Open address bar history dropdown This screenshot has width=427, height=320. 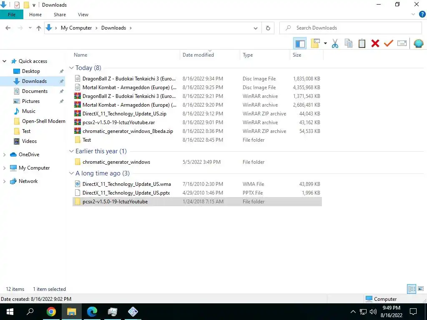[x=256, y=28]
